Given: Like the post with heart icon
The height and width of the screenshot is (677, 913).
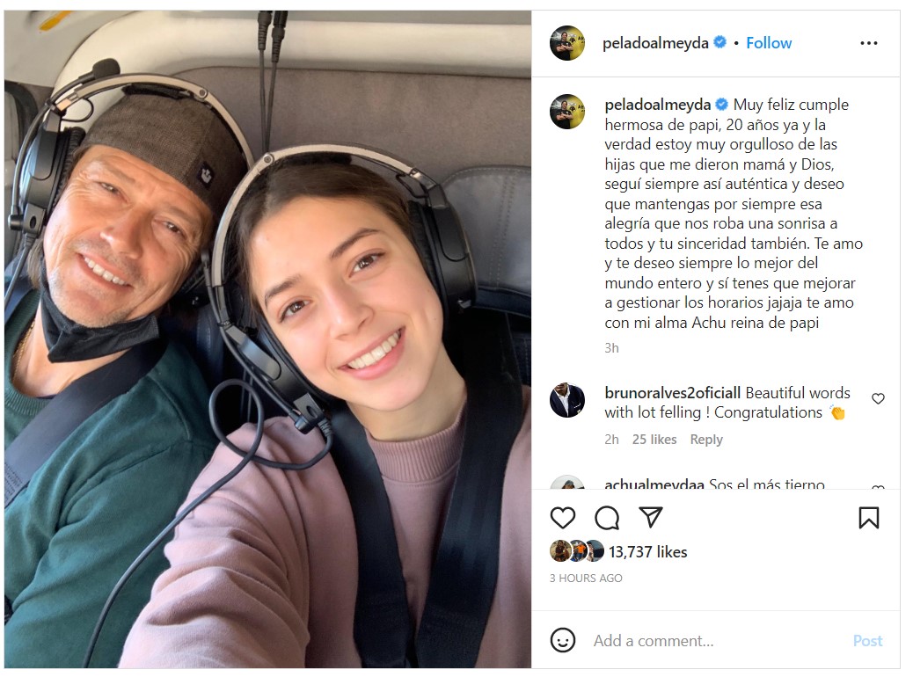Looking at the screenshot, I should [x=562, y=518].
